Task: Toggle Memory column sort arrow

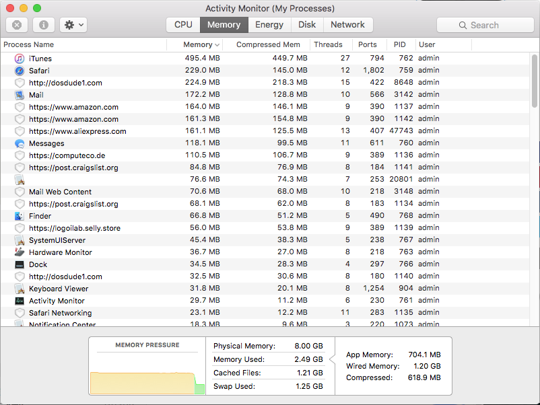Action: 217,44
